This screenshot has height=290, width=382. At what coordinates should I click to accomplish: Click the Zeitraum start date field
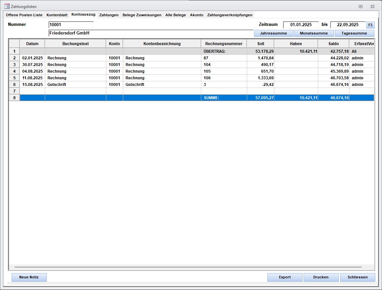301,25
